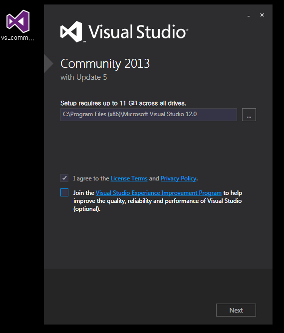Close the Visual Studio setup window
Viewport: 284px width, 333px height.
262,15
